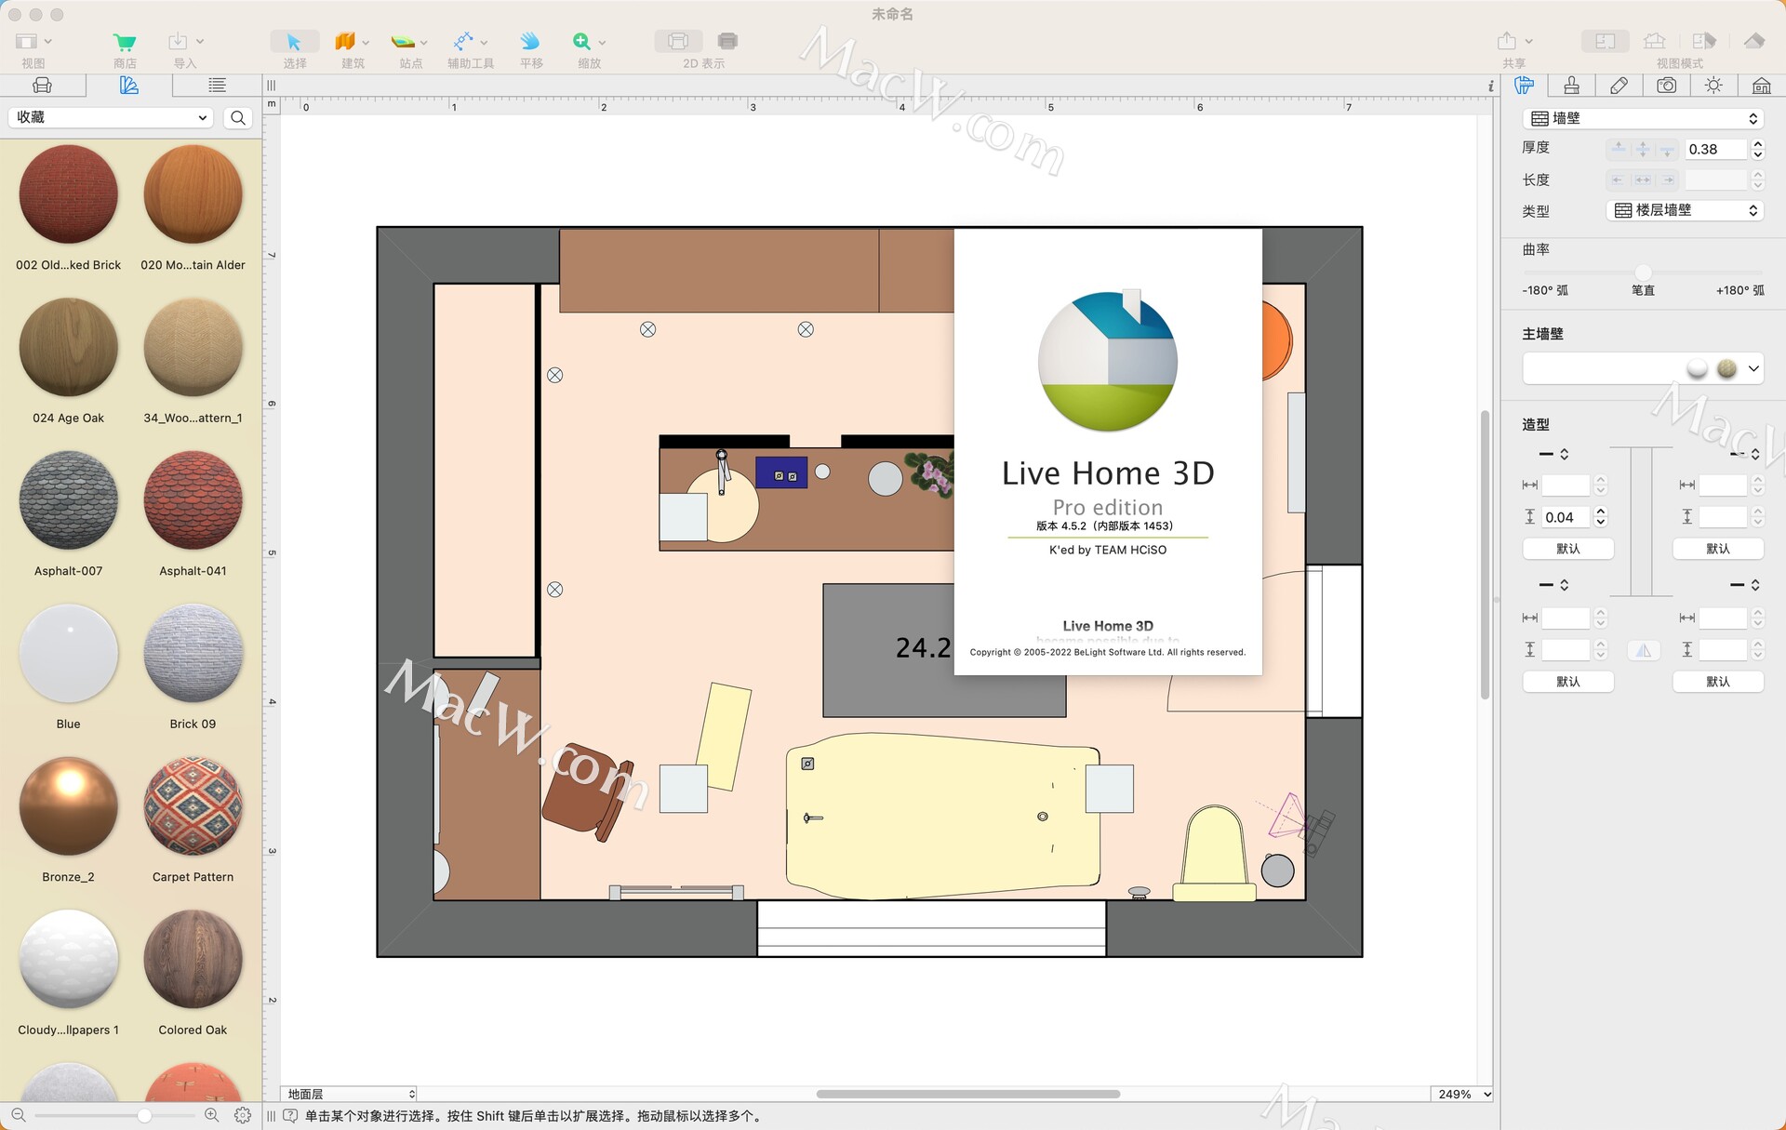
Task: Click the 0.04 height stepper
Action: pos(1600,517)
